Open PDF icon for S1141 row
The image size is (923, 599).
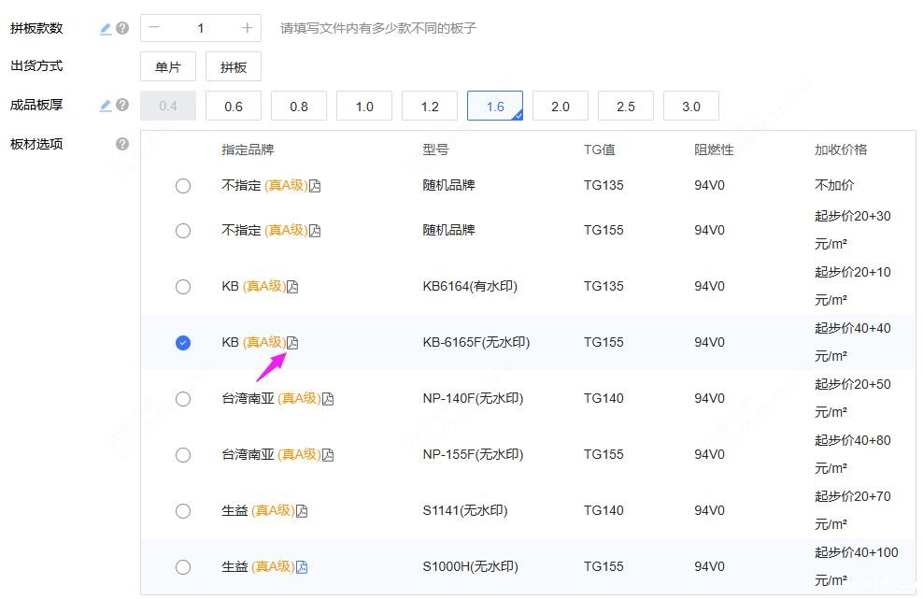[302, 511]
